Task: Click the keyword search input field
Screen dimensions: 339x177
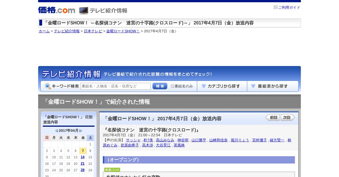Action: 116,86
